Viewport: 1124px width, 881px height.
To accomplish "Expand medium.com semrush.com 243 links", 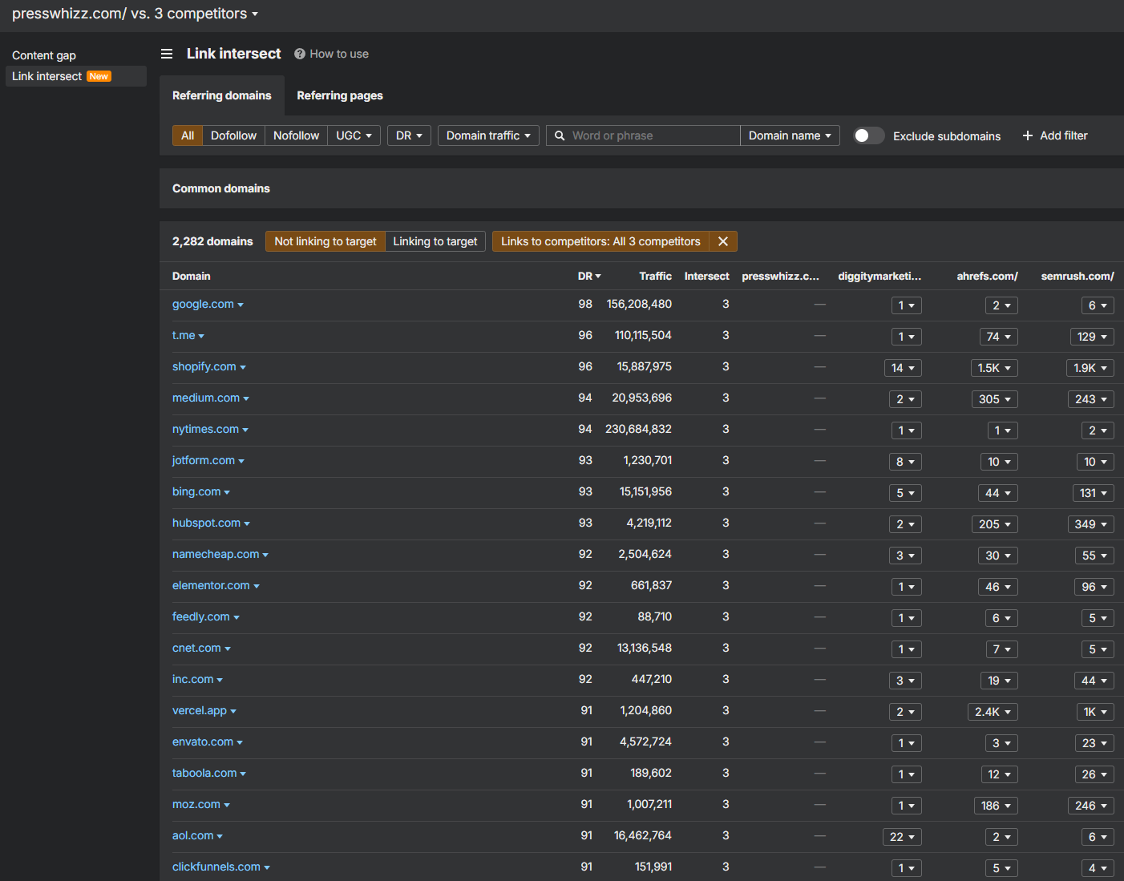I will click(1091, 399).
